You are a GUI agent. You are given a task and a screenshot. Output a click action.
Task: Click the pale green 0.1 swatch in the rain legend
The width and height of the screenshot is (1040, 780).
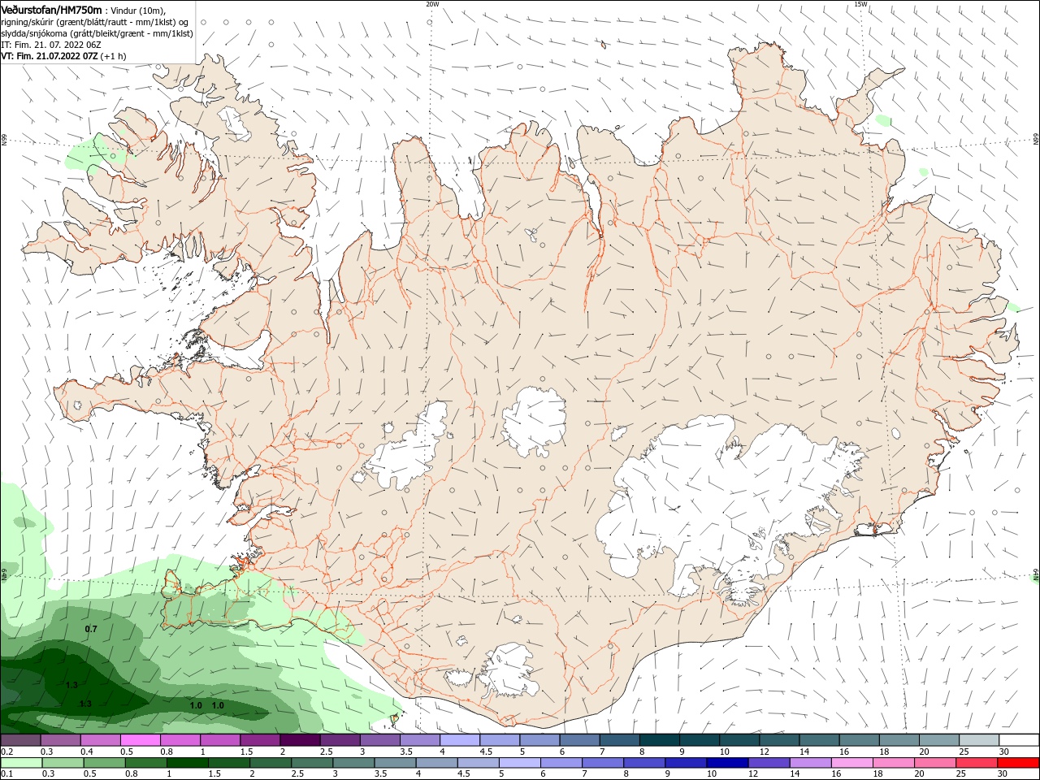click(21, 763)
